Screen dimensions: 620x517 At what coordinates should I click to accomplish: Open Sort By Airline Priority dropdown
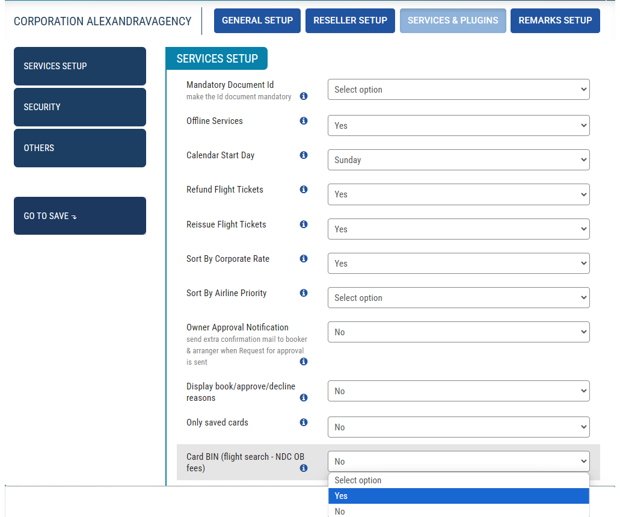[458, 298]
